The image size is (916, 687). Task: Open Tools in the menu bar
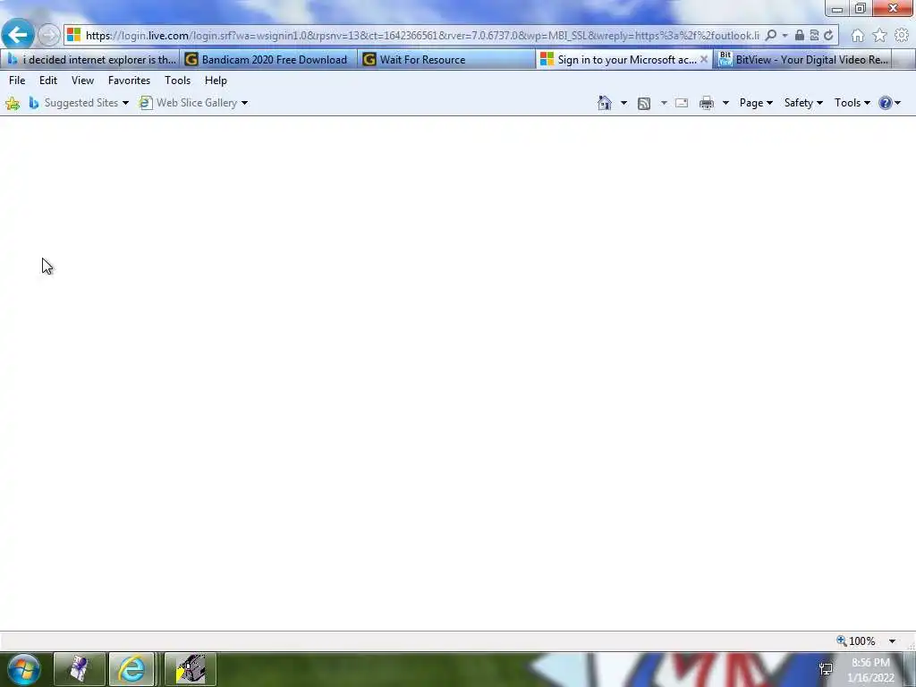pyautogui.click(x=178, y=81)
